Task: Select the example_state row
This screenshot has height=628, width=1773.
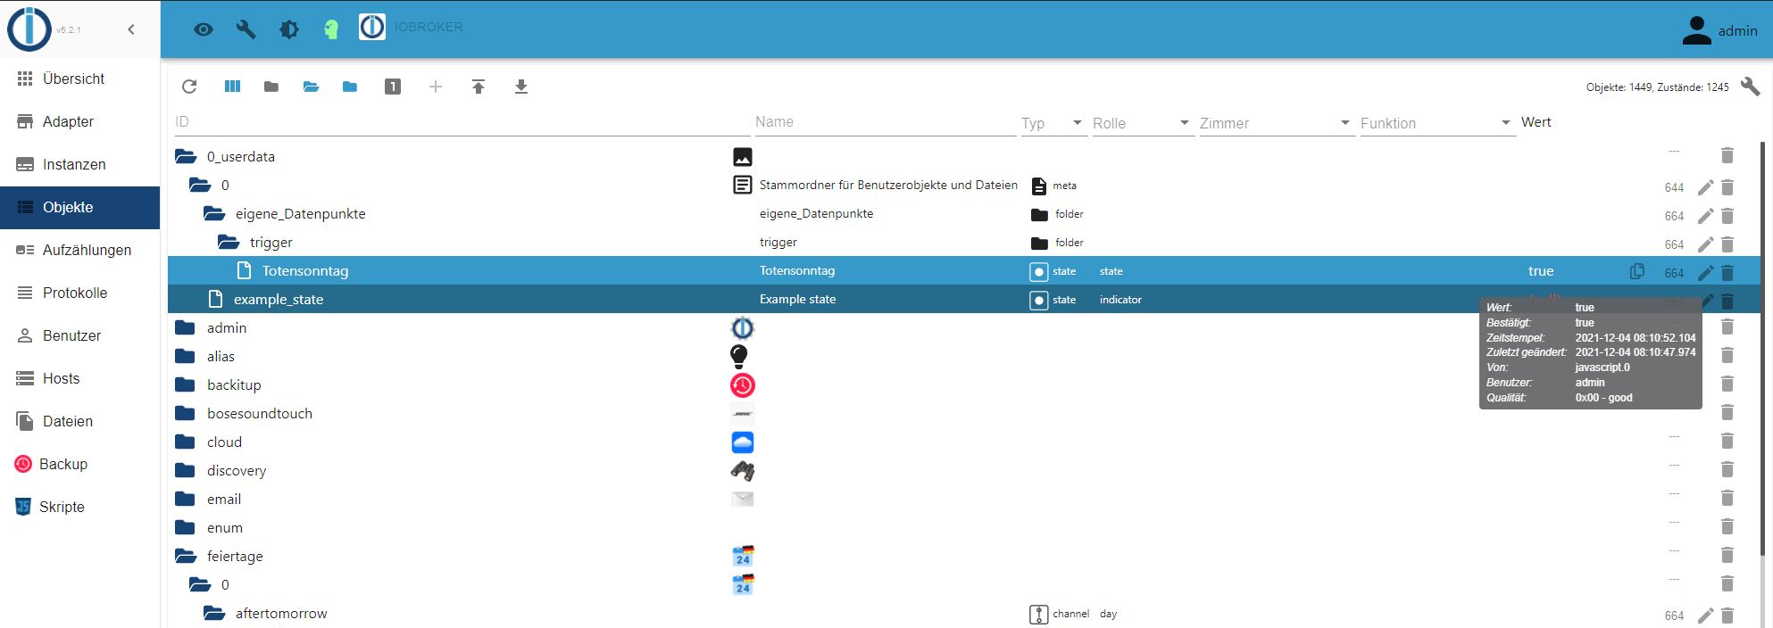Action: click(x=964, y=299)
